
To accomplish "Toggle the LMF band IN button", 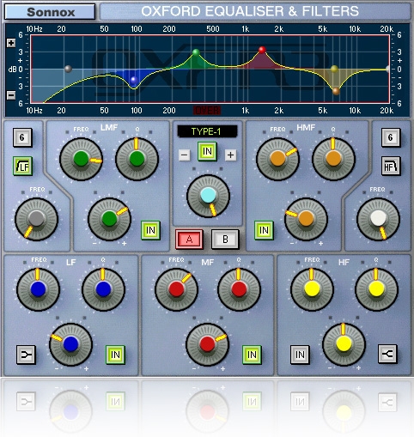I will coord(150,230).
